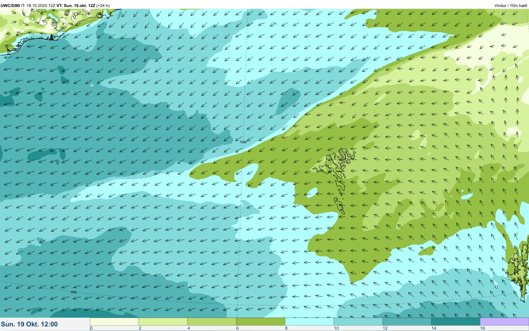
Task: Click the 'Vindur í 10m hæð' label
Action: coord(510,5)
